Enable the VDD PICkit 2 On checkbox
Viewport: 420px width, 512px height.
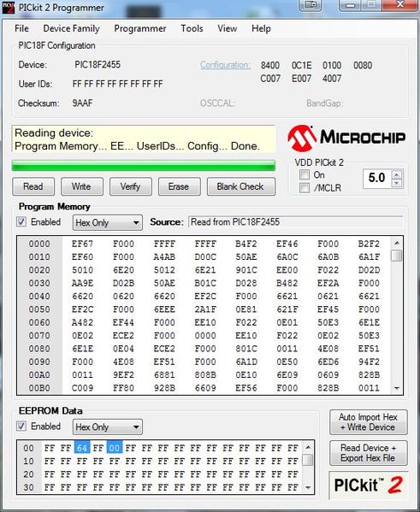click(305, 174)
